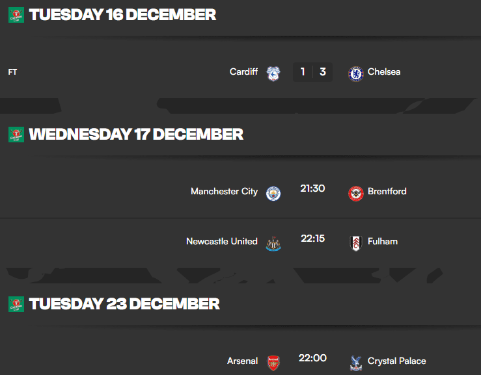Click the Newcastle United team name

tap(222, 241)
